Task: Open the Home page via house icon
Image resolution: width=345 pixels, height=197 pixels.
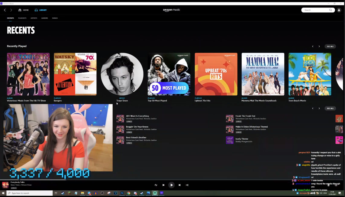Action: coord(20,10)
